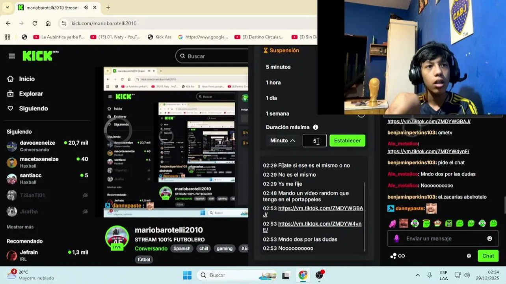Click the KICK logo
The height and width of the screenshot is (284, 506).
click(x=40, y=56)
